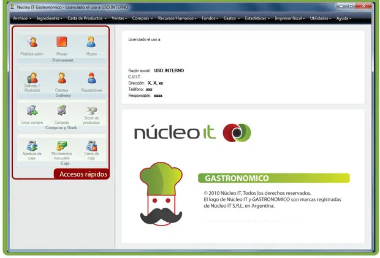
Task: Select the Repartidores icon
Action: click(x=91, y=78)
